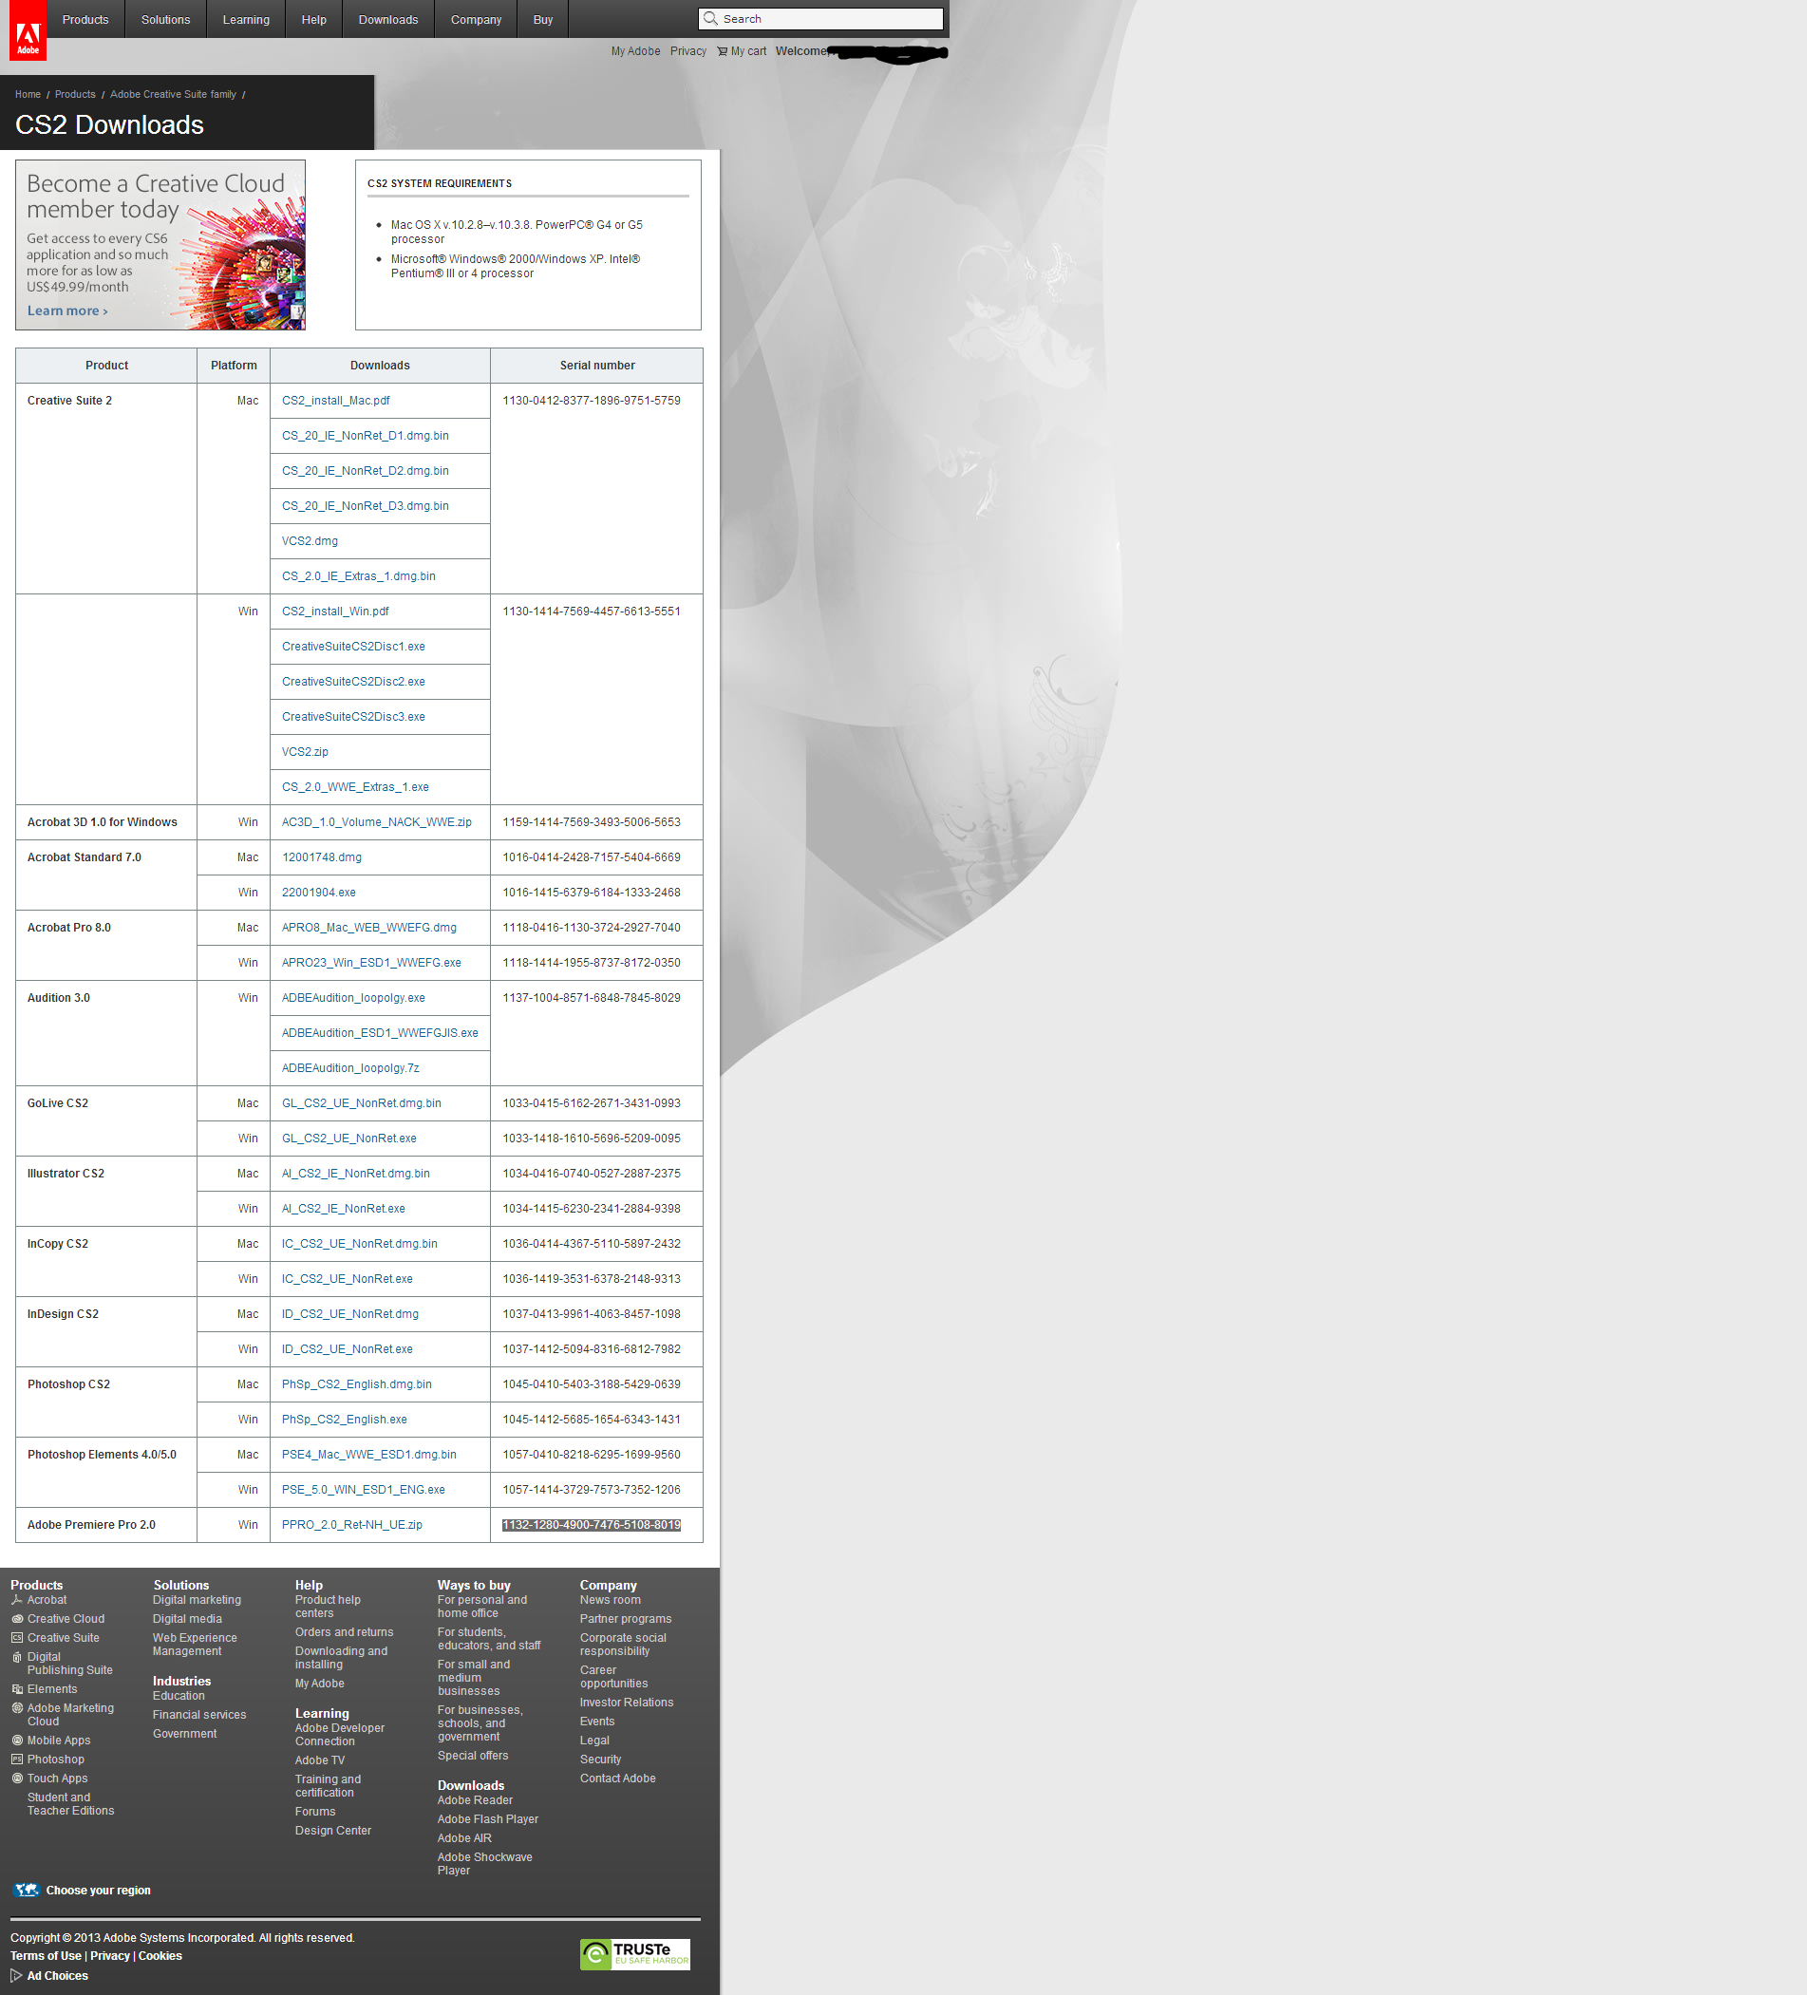Viewport: 1807px width, 1995px height.
Task: Click serial number 1045-1412-5685-1654-6343-1431
Action: tap(592, 1419)
